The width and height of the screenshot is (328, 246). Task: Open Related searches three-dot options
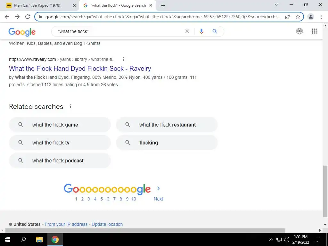(70, 106)
